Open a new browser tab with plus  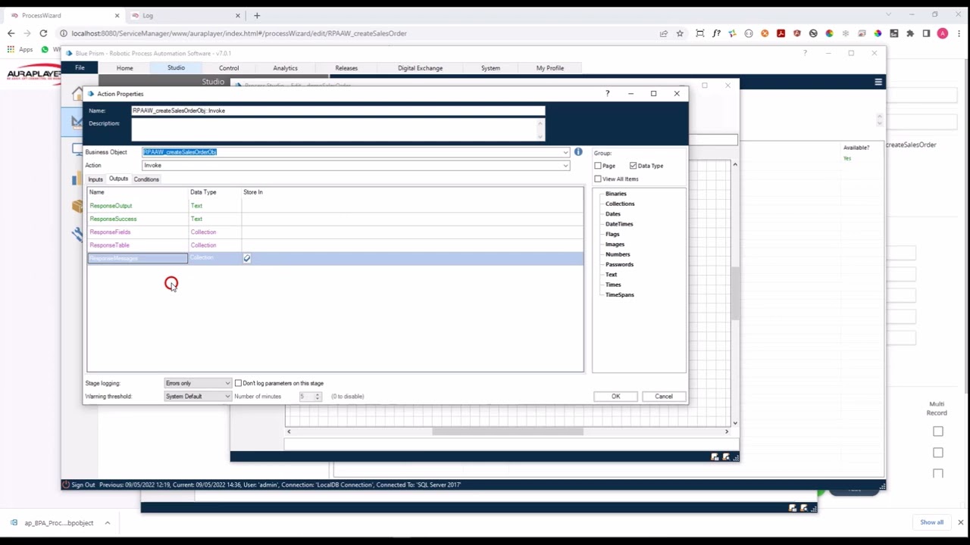click(x=257, y=15)
